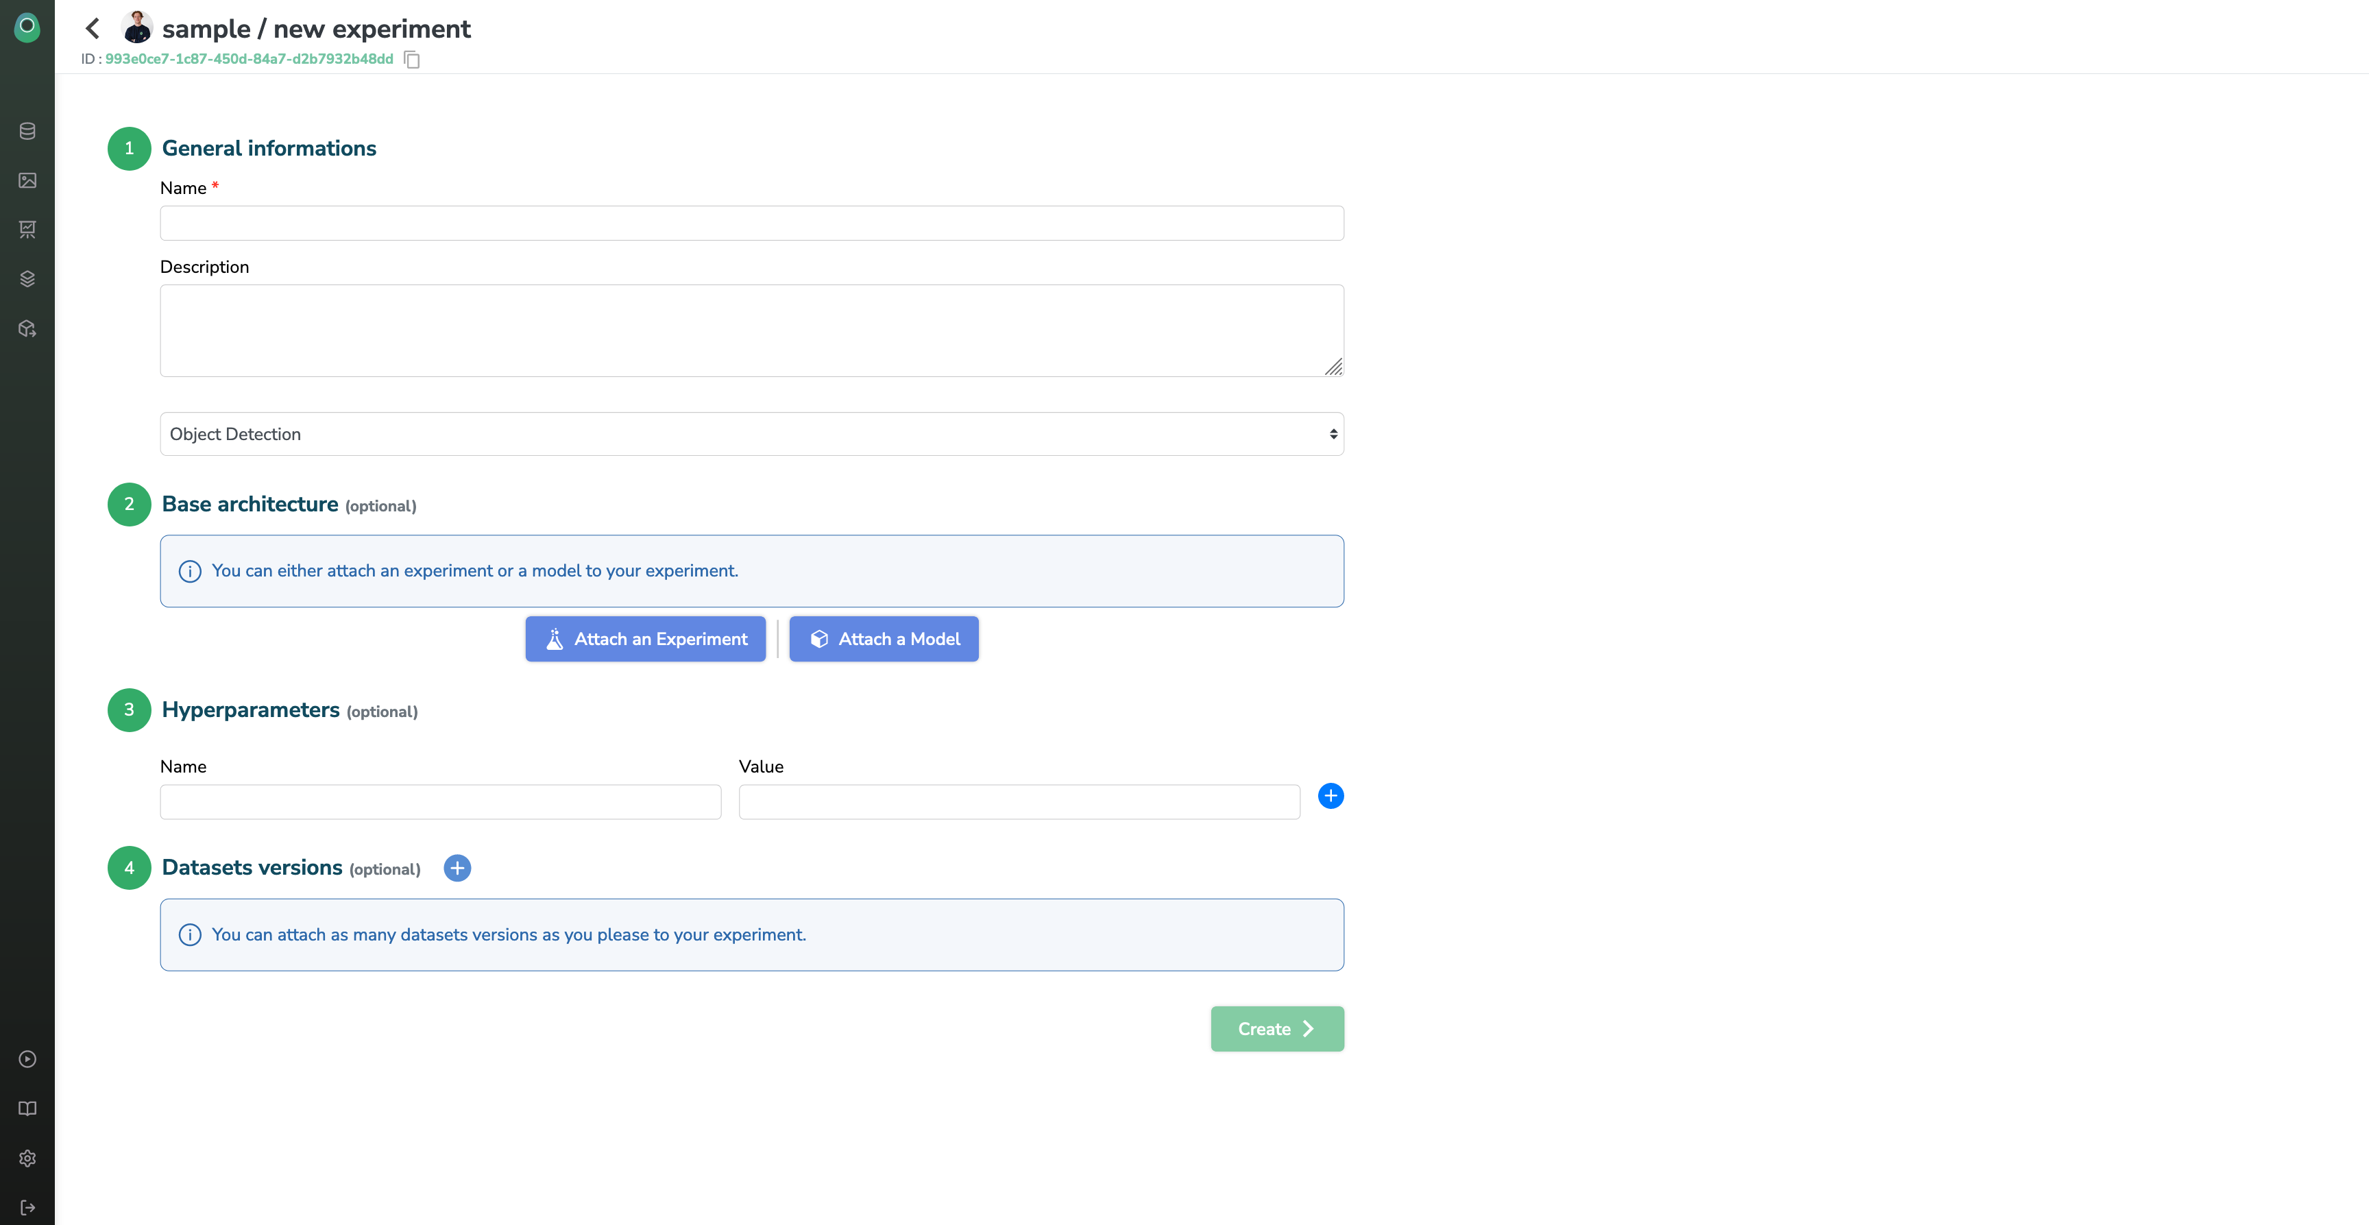This screenshot has width=2369, height=1225.
Task: Copy the experiment ID to clipboard
Action: (x=412, y=60)
